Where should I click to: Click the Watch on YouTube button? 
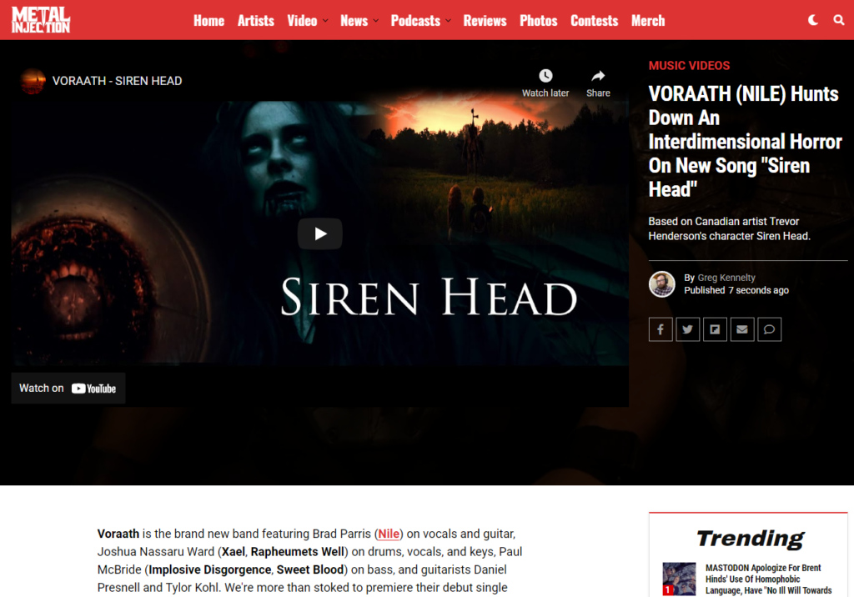(68, 389)
